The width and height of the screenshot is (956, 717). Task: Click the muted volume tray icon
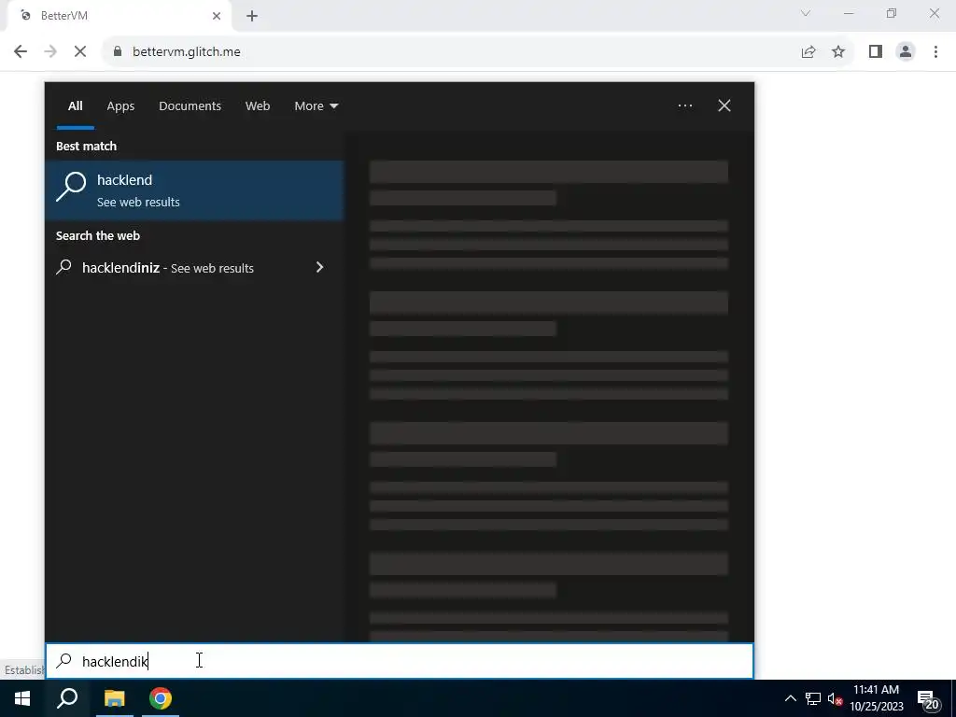coord(835,698)
